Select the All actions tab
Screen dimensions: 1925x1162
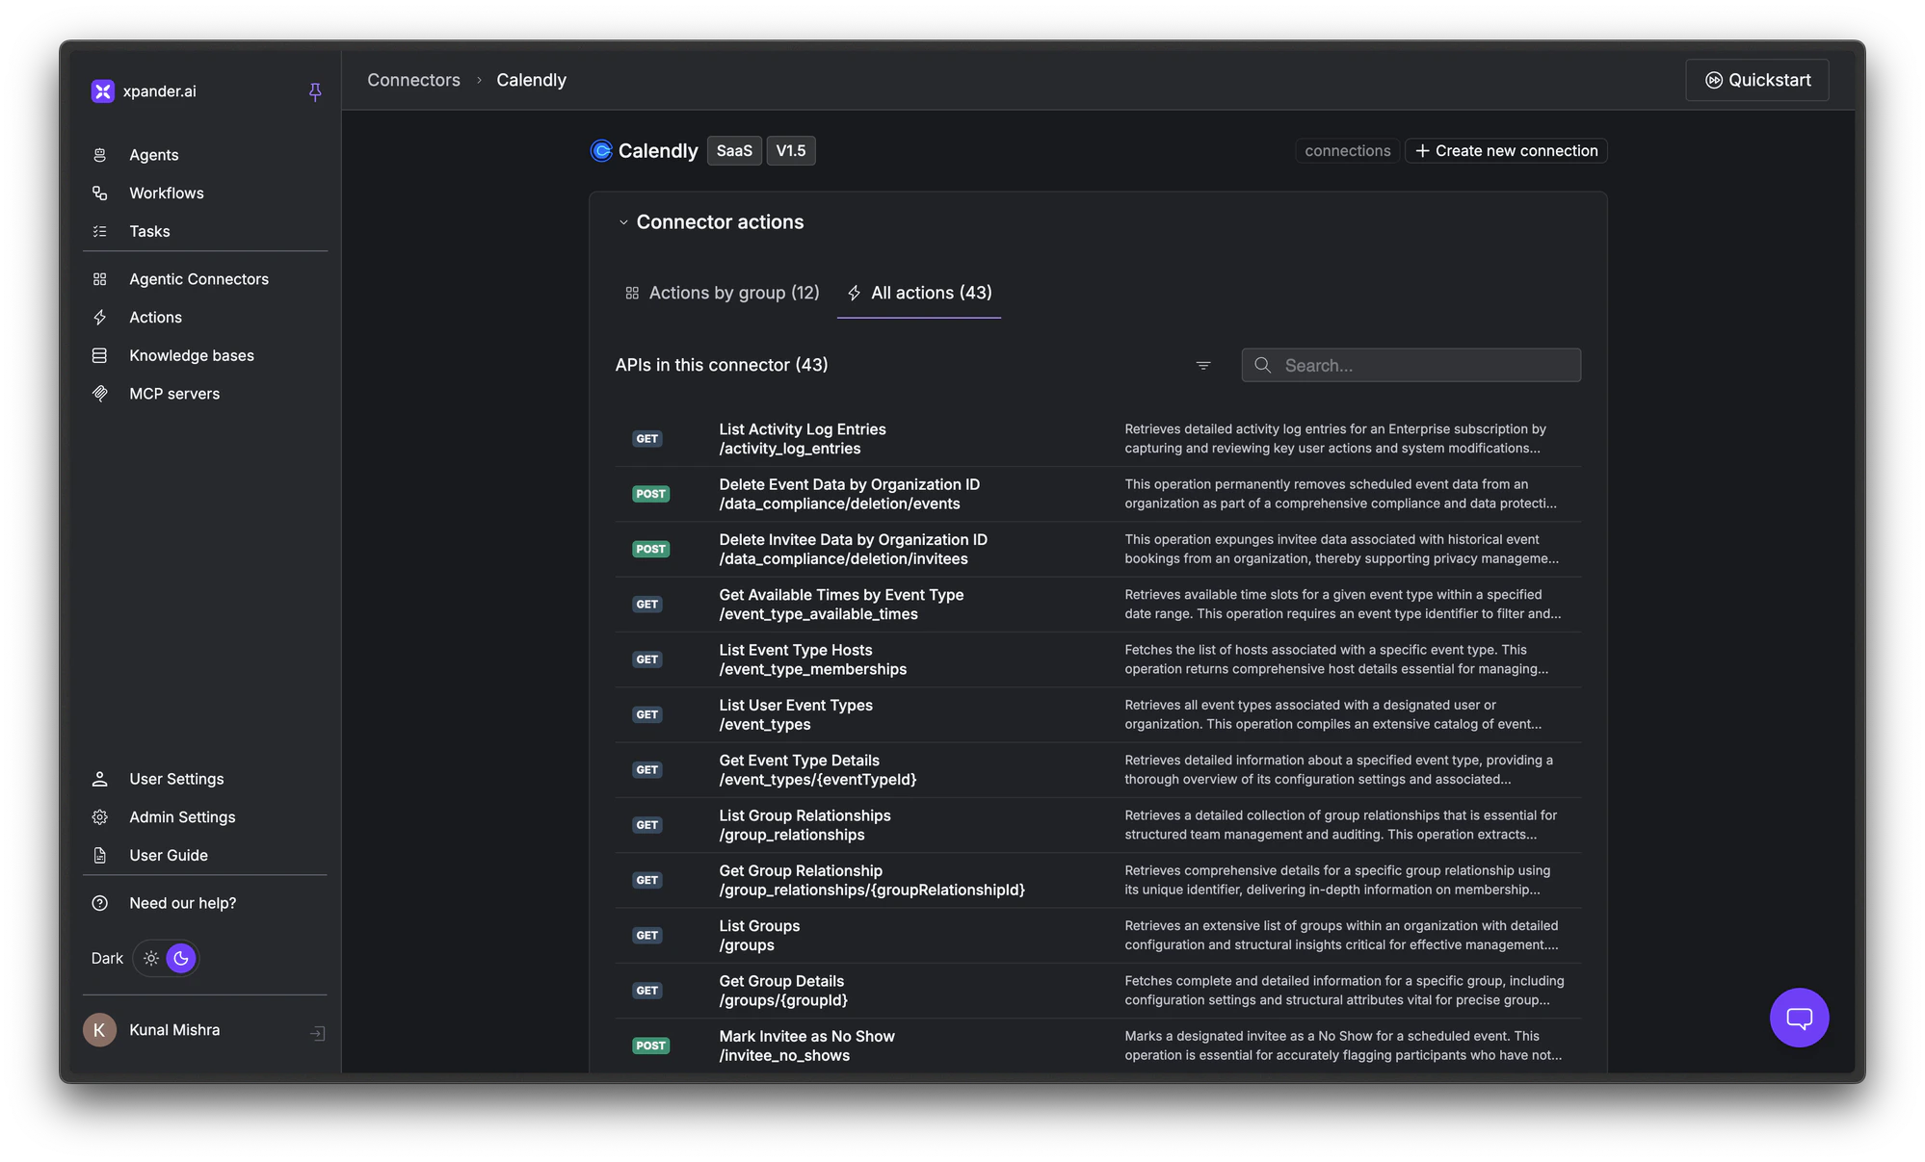[918, 293]
